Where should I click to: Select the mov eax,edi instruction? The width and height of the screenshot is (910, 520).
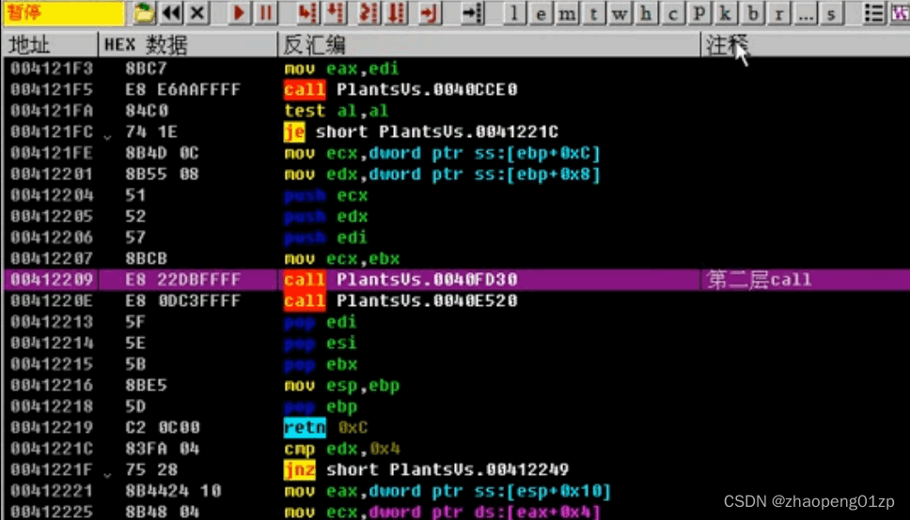click(341, 69)
